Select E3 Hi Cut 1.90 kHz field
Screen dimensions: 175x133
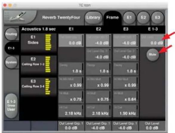126,111
